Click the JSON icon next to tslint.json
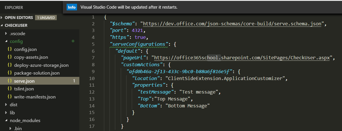 9,88
